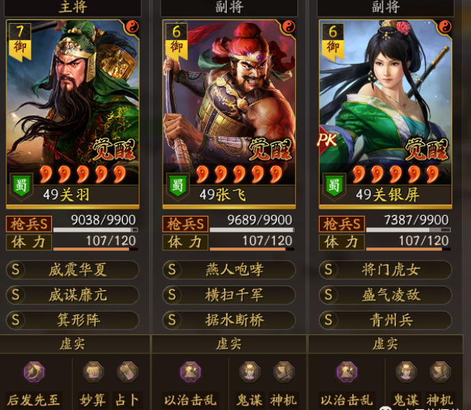
Task: Click the PK badge on 关银屏's card
Action: pos(328,140)
